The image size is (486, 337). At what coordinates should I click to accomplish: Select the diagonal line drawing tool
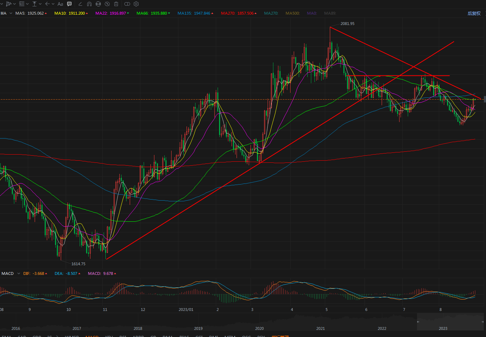80,4
